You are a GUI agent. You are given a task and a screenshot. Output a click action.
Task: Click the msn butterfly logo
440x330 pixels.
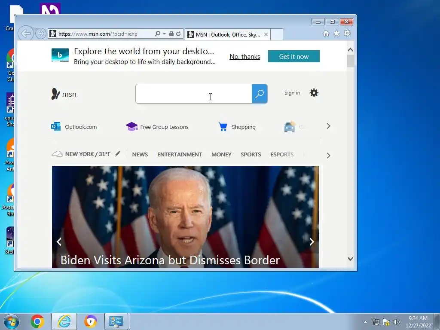tap(64, 94)
